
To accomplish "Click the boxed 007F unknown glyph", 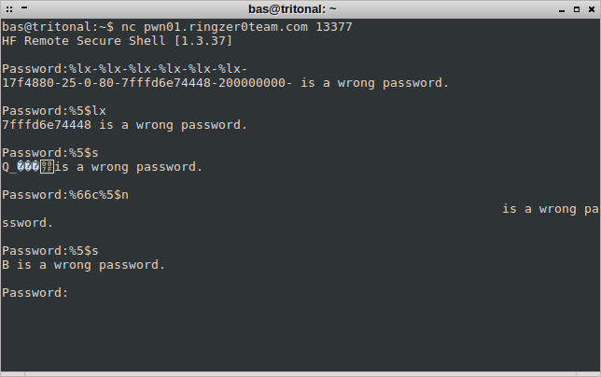I will click(48, 167).
